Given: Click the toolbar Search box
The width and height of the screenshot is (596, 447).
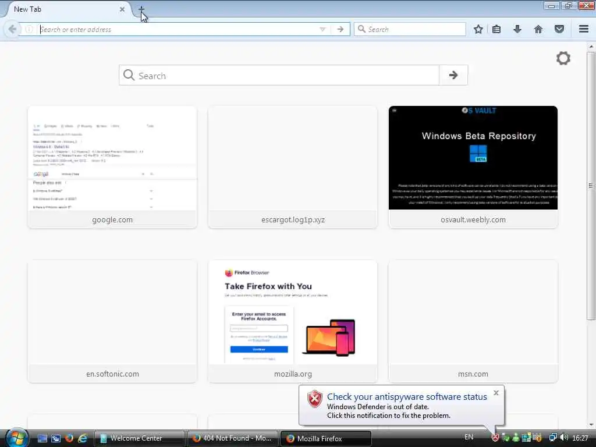Looking at the screenshot, I should coord(410,29).
